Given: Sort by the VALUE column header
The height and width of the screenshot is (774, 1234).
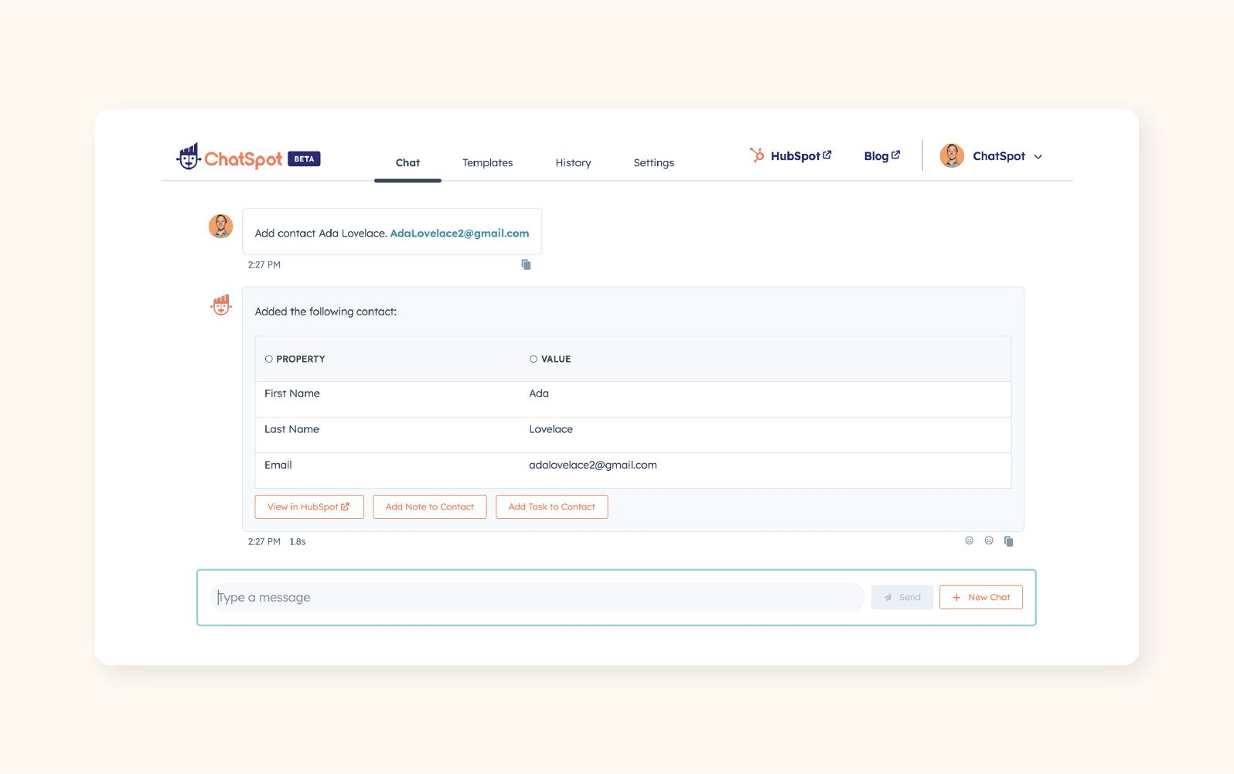Looking at the screenshot, I should (551, 359).
